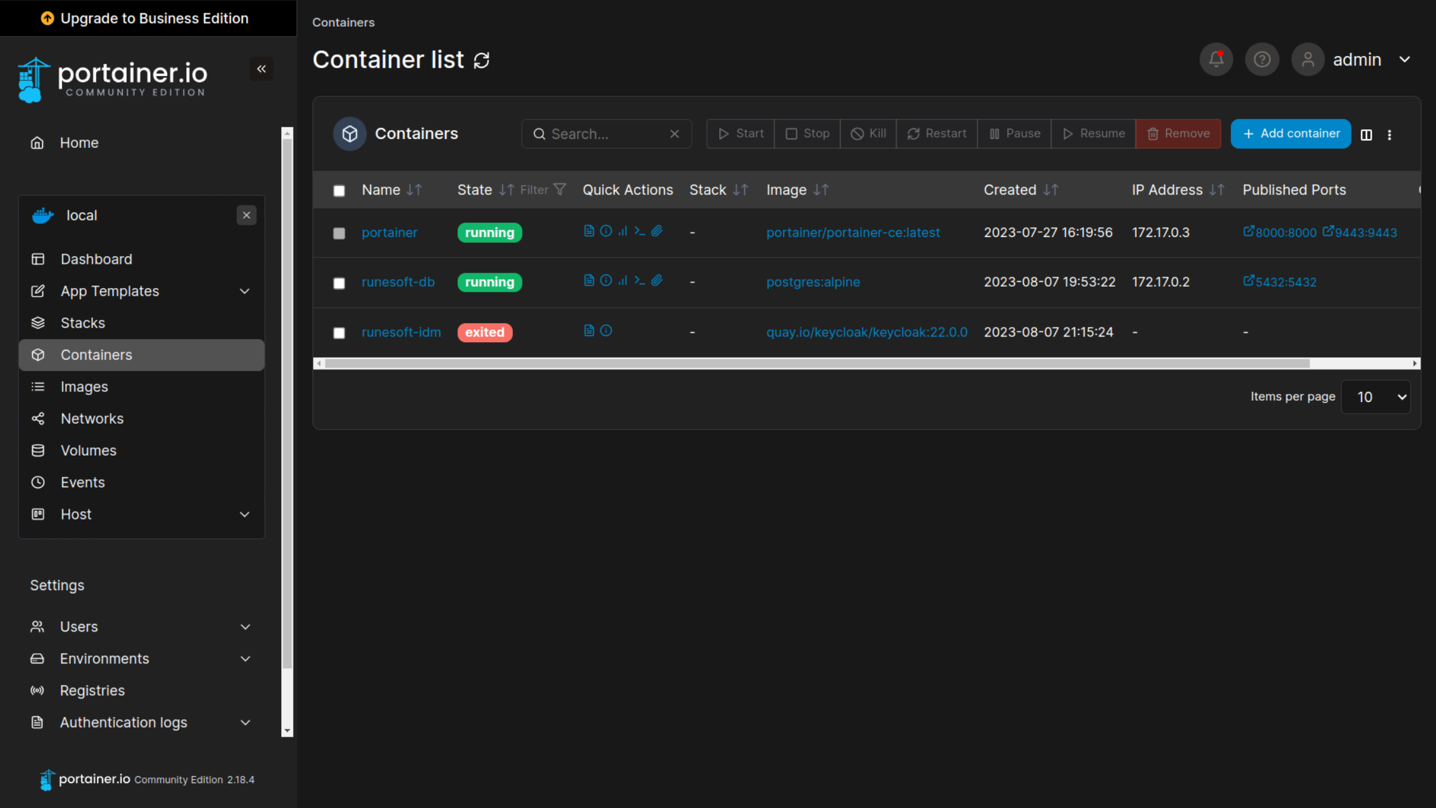Open the items per page dropdown
Viewport: 1436px width, 808px height.
[x=1375, y=397]
